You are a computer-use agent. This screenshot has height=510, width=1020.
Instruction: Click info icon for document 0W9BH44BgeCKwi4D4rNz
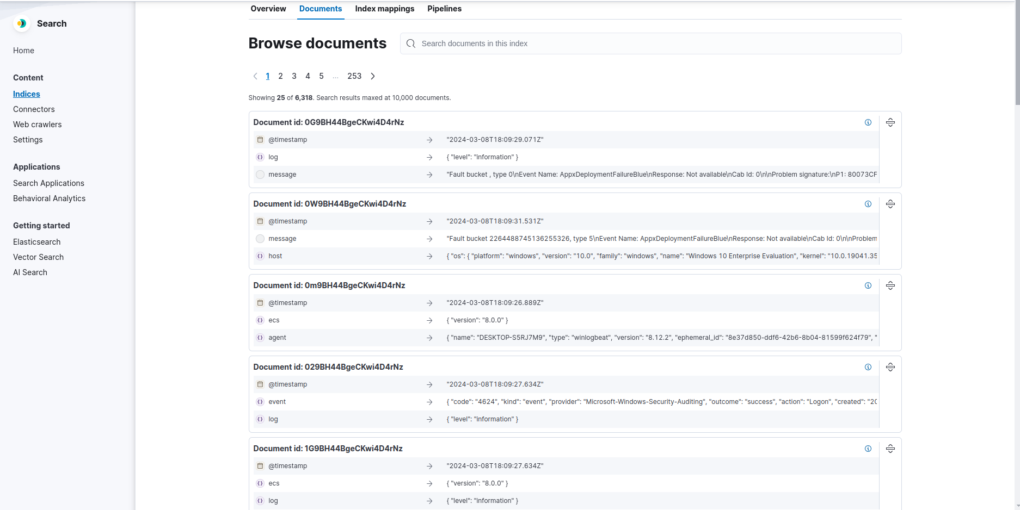coord(868,204)
